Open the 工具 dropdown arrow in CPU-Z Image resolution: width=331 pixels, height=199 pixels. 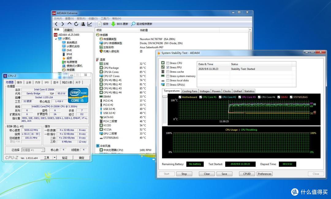55,157
